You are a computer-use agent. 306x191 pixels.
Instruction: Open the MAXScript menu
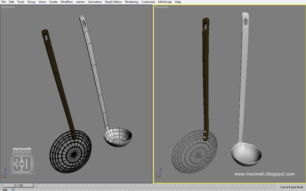tap(165, 2)
